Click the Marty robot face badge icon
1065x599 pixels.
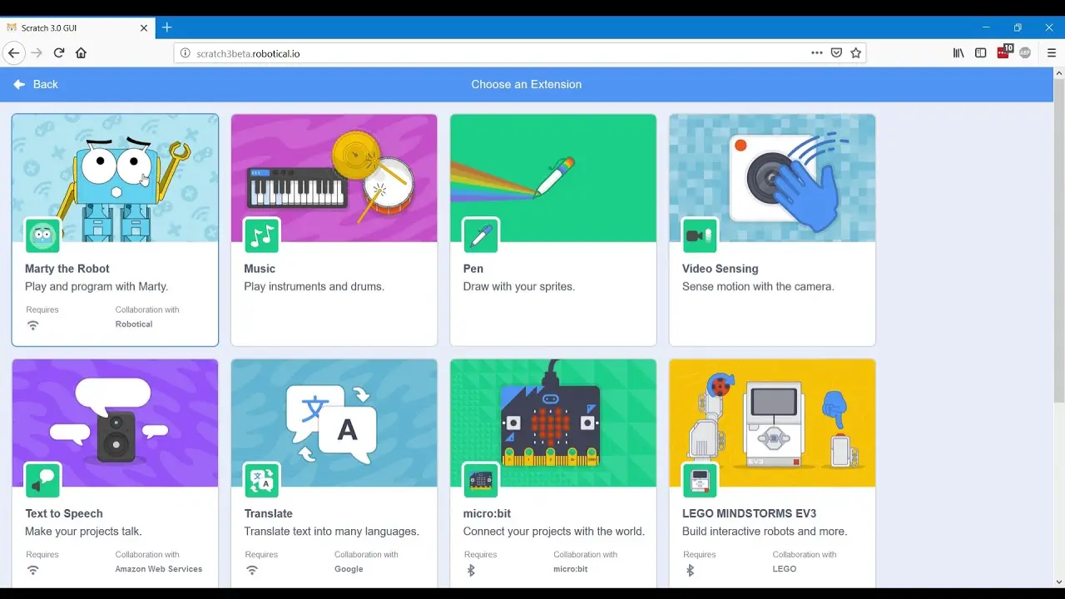pos(42,235)
